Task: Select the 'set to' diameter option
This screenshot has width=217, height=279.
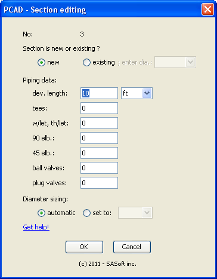Action: point(86,213)
